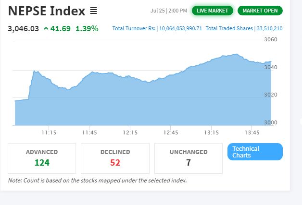Click the LIVE MARKET badge
Image resolution: width=302 pixels, height=205 pixels.
(x=212, y=11)
